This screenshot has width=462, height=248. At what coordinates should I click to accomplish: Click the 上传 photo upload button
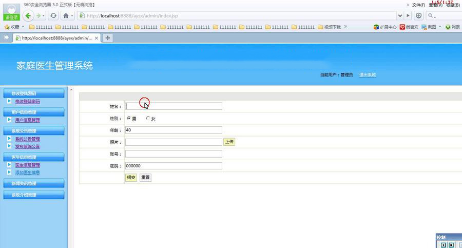click(x=229, y=142)
